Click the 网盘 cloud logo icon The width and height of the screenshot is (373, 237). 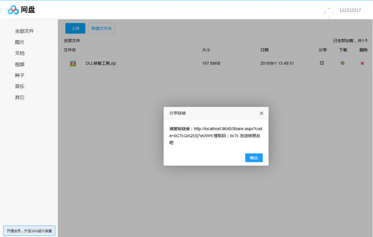coord(13,10)
